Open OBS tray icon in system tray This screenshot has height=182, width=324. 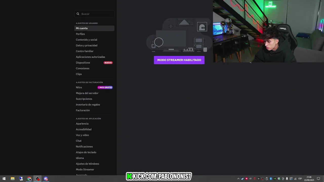(263, 179)
